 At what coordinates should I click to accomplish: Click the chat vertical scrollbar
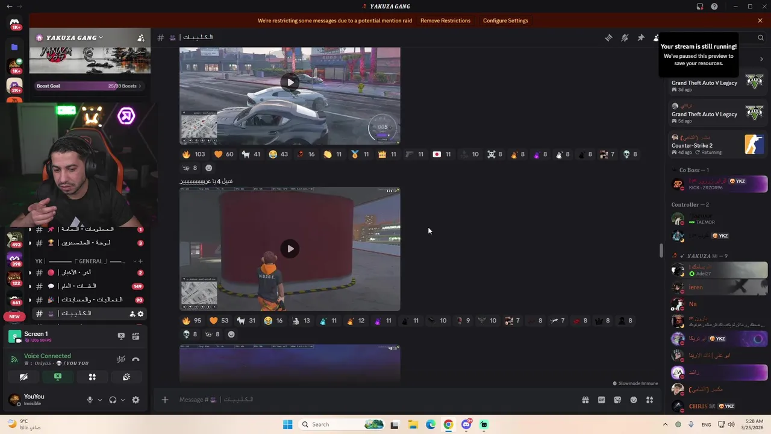[661, 250]
